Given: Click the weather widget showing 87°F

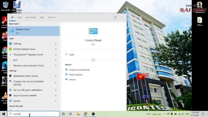Looking at the screenshot, I should [x=152, y=114].
